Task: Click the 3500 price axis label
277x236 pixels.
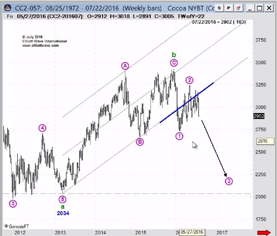Action: [x=260, y=62]
